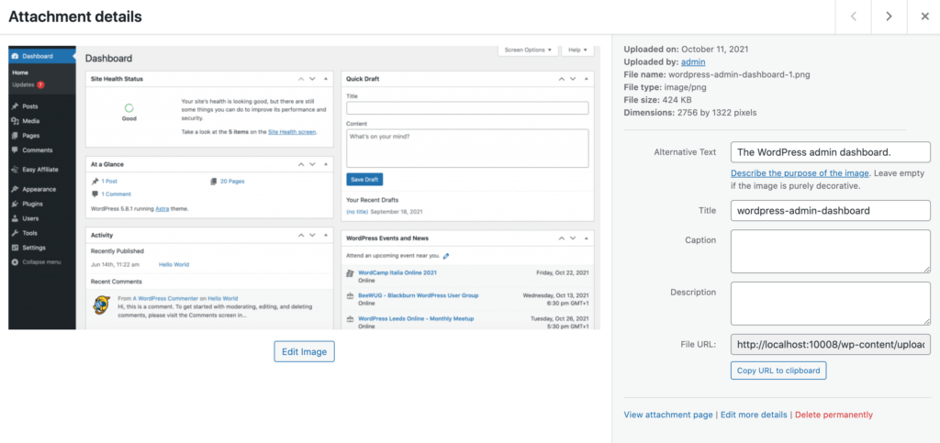Click the Posts pin icon in preview sidebar

coord(15,106)
